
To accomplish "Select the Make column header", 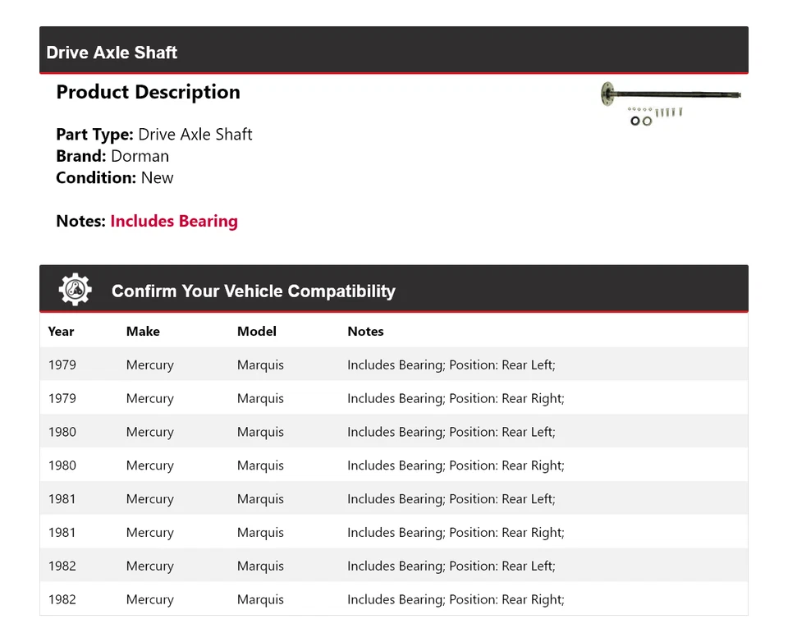I will pos(143,332).
